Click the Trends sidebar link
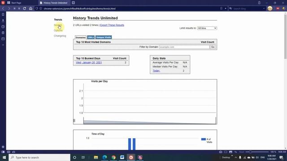 tap(58, 20)
